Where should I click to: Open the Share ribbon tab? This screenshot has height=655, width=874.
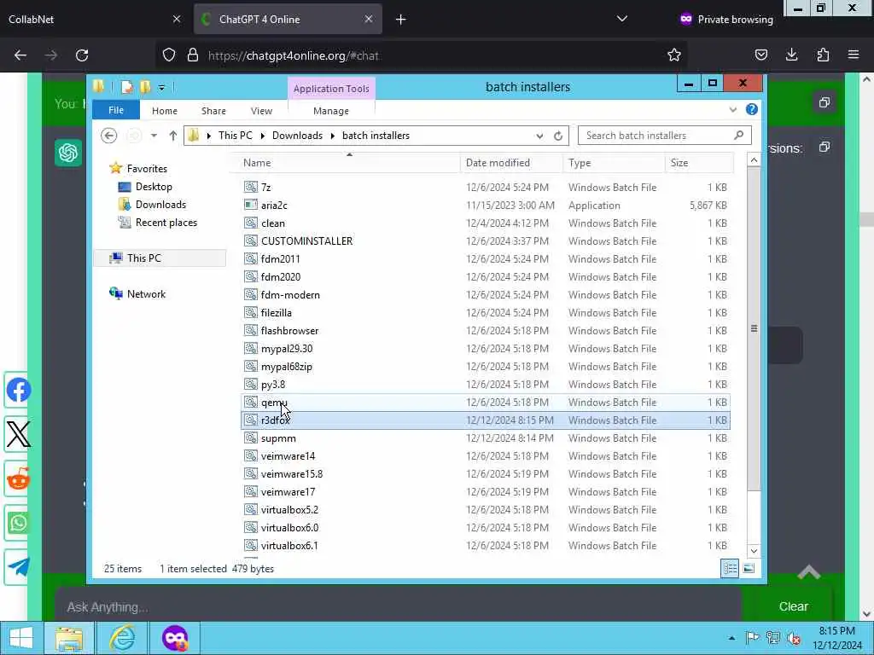[x=213, y=111]
